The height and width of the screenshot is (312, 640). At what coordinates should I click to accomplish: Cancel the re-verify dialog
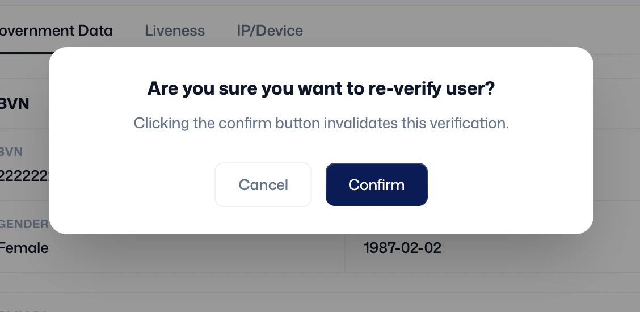[x=263, y=184]
